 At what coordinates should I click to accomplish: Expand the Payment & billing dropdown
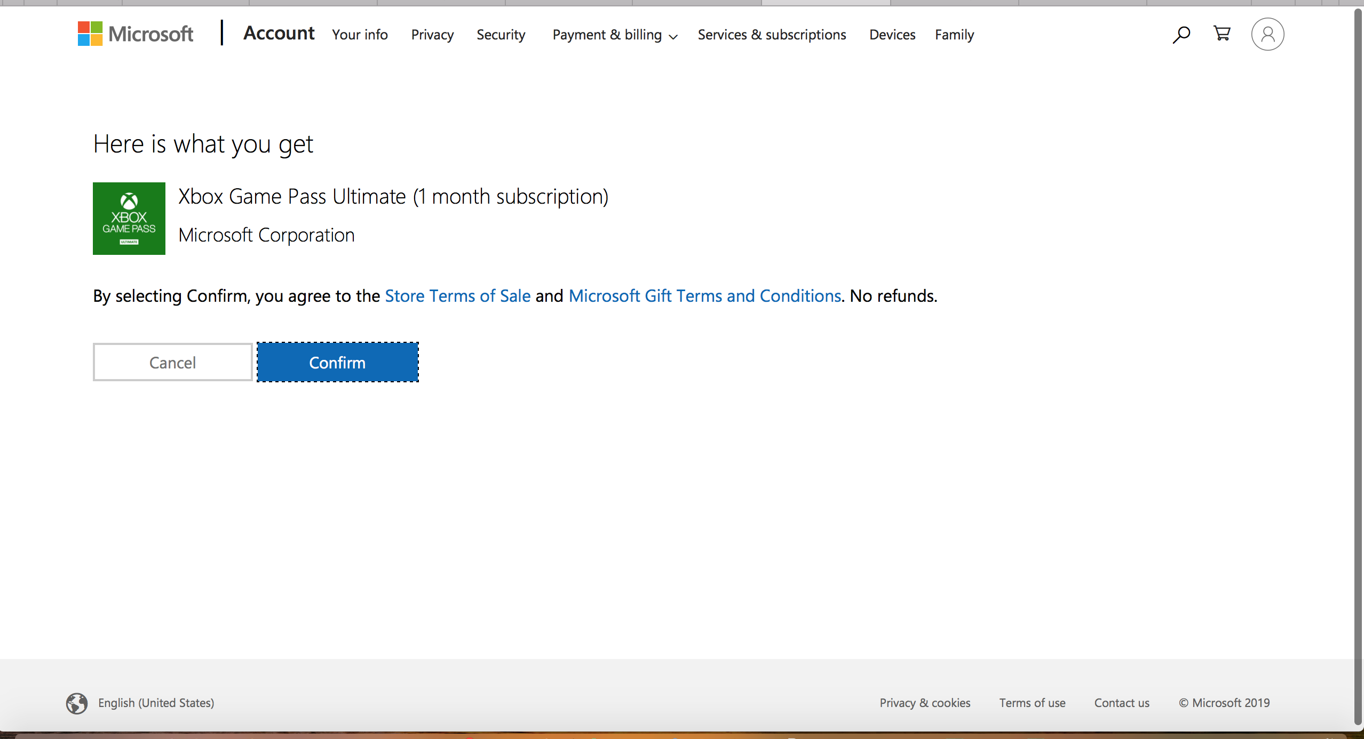615,35
